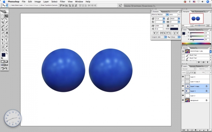The width and height of the screenshot is (212, 132).
Task: Select the Eraser tool
Action: point(2,33)
